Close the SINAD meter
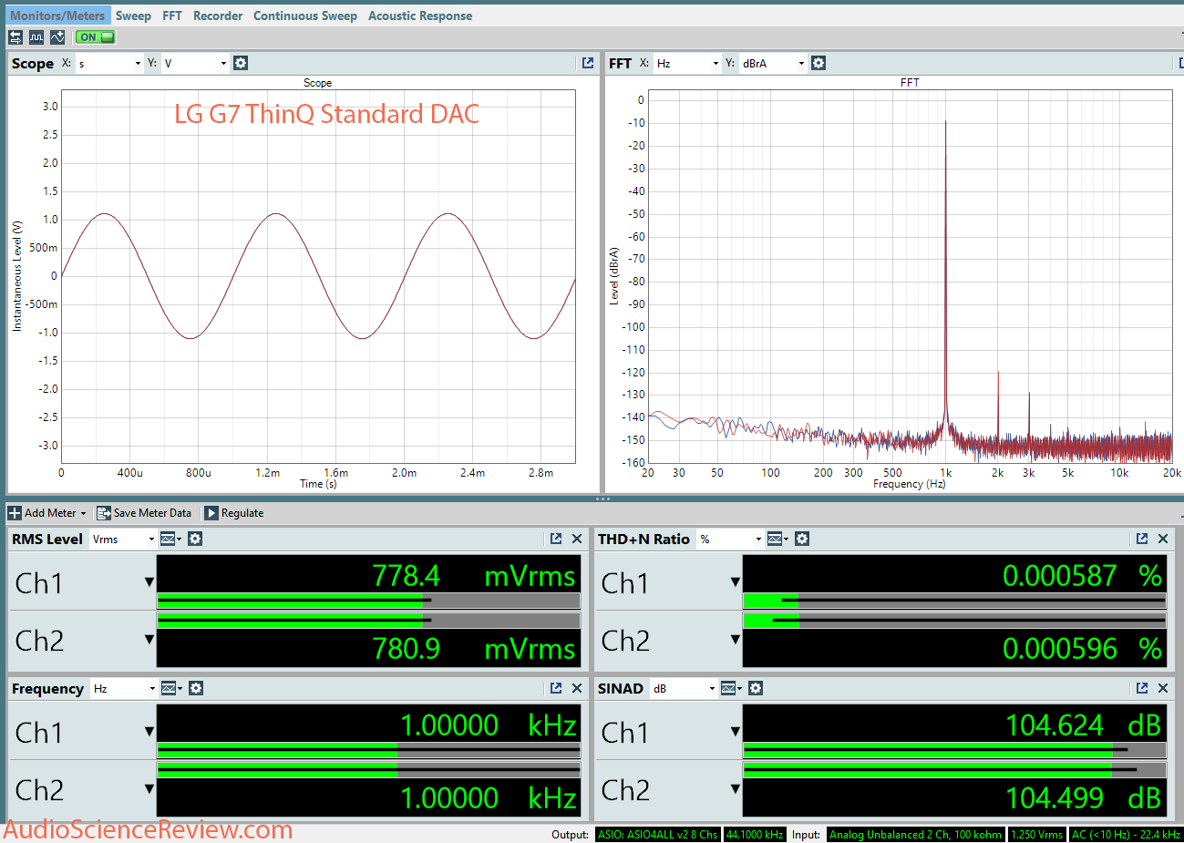1184x843 pixels. coord(1163,688)
